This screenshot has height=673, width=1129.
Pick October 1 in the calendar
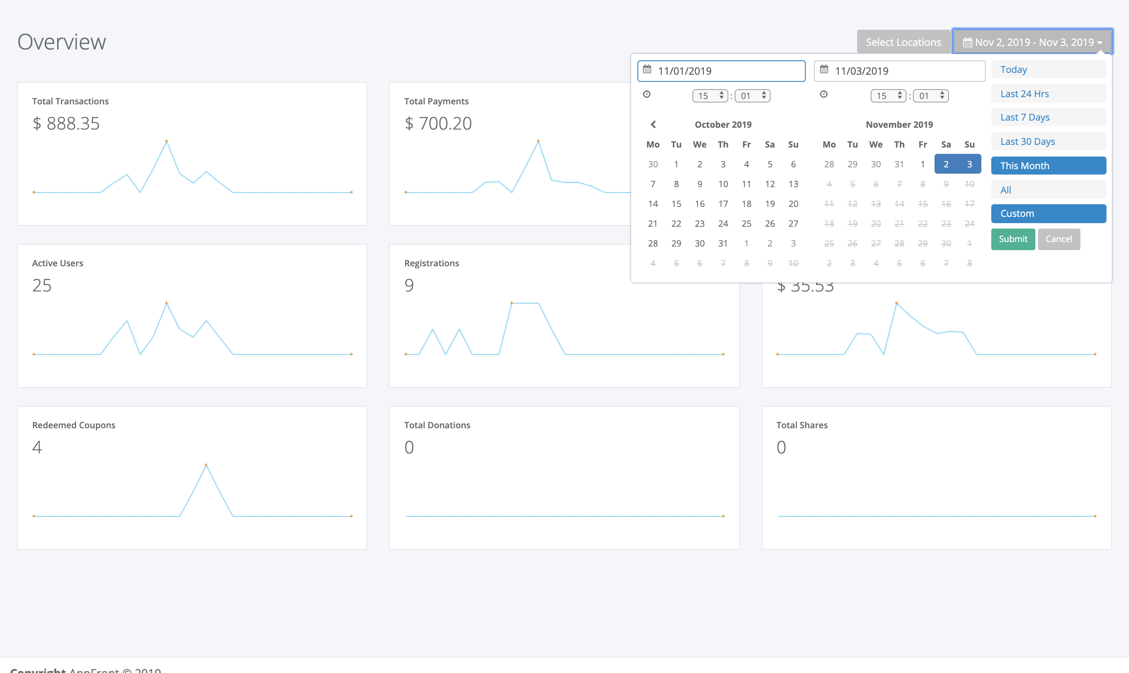pos(676,164)
